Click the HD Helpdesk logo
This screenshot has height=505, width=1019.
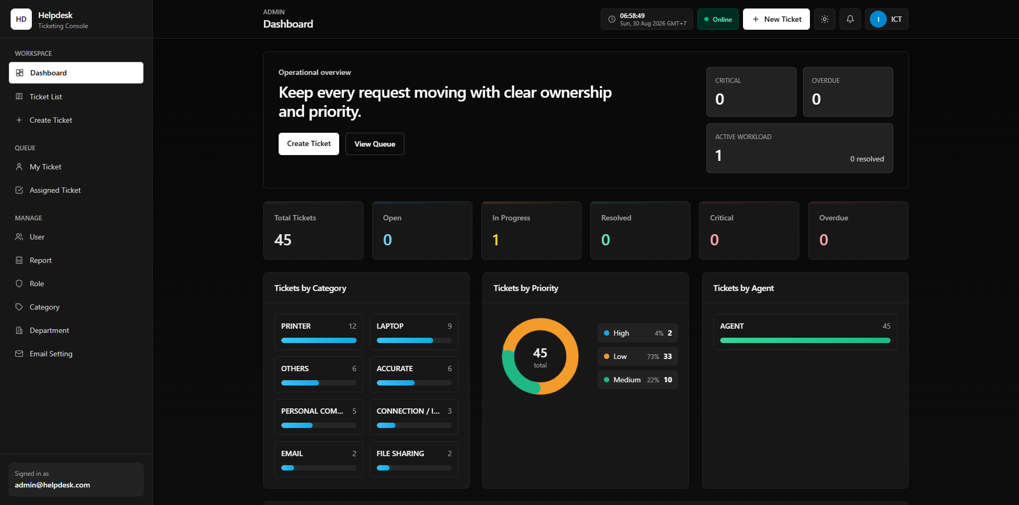coord(21,19)
